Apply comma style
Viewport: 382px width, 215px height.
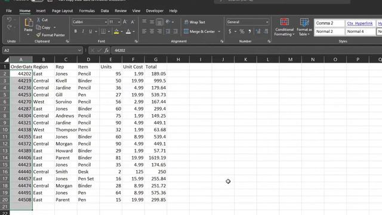[249, 32]
